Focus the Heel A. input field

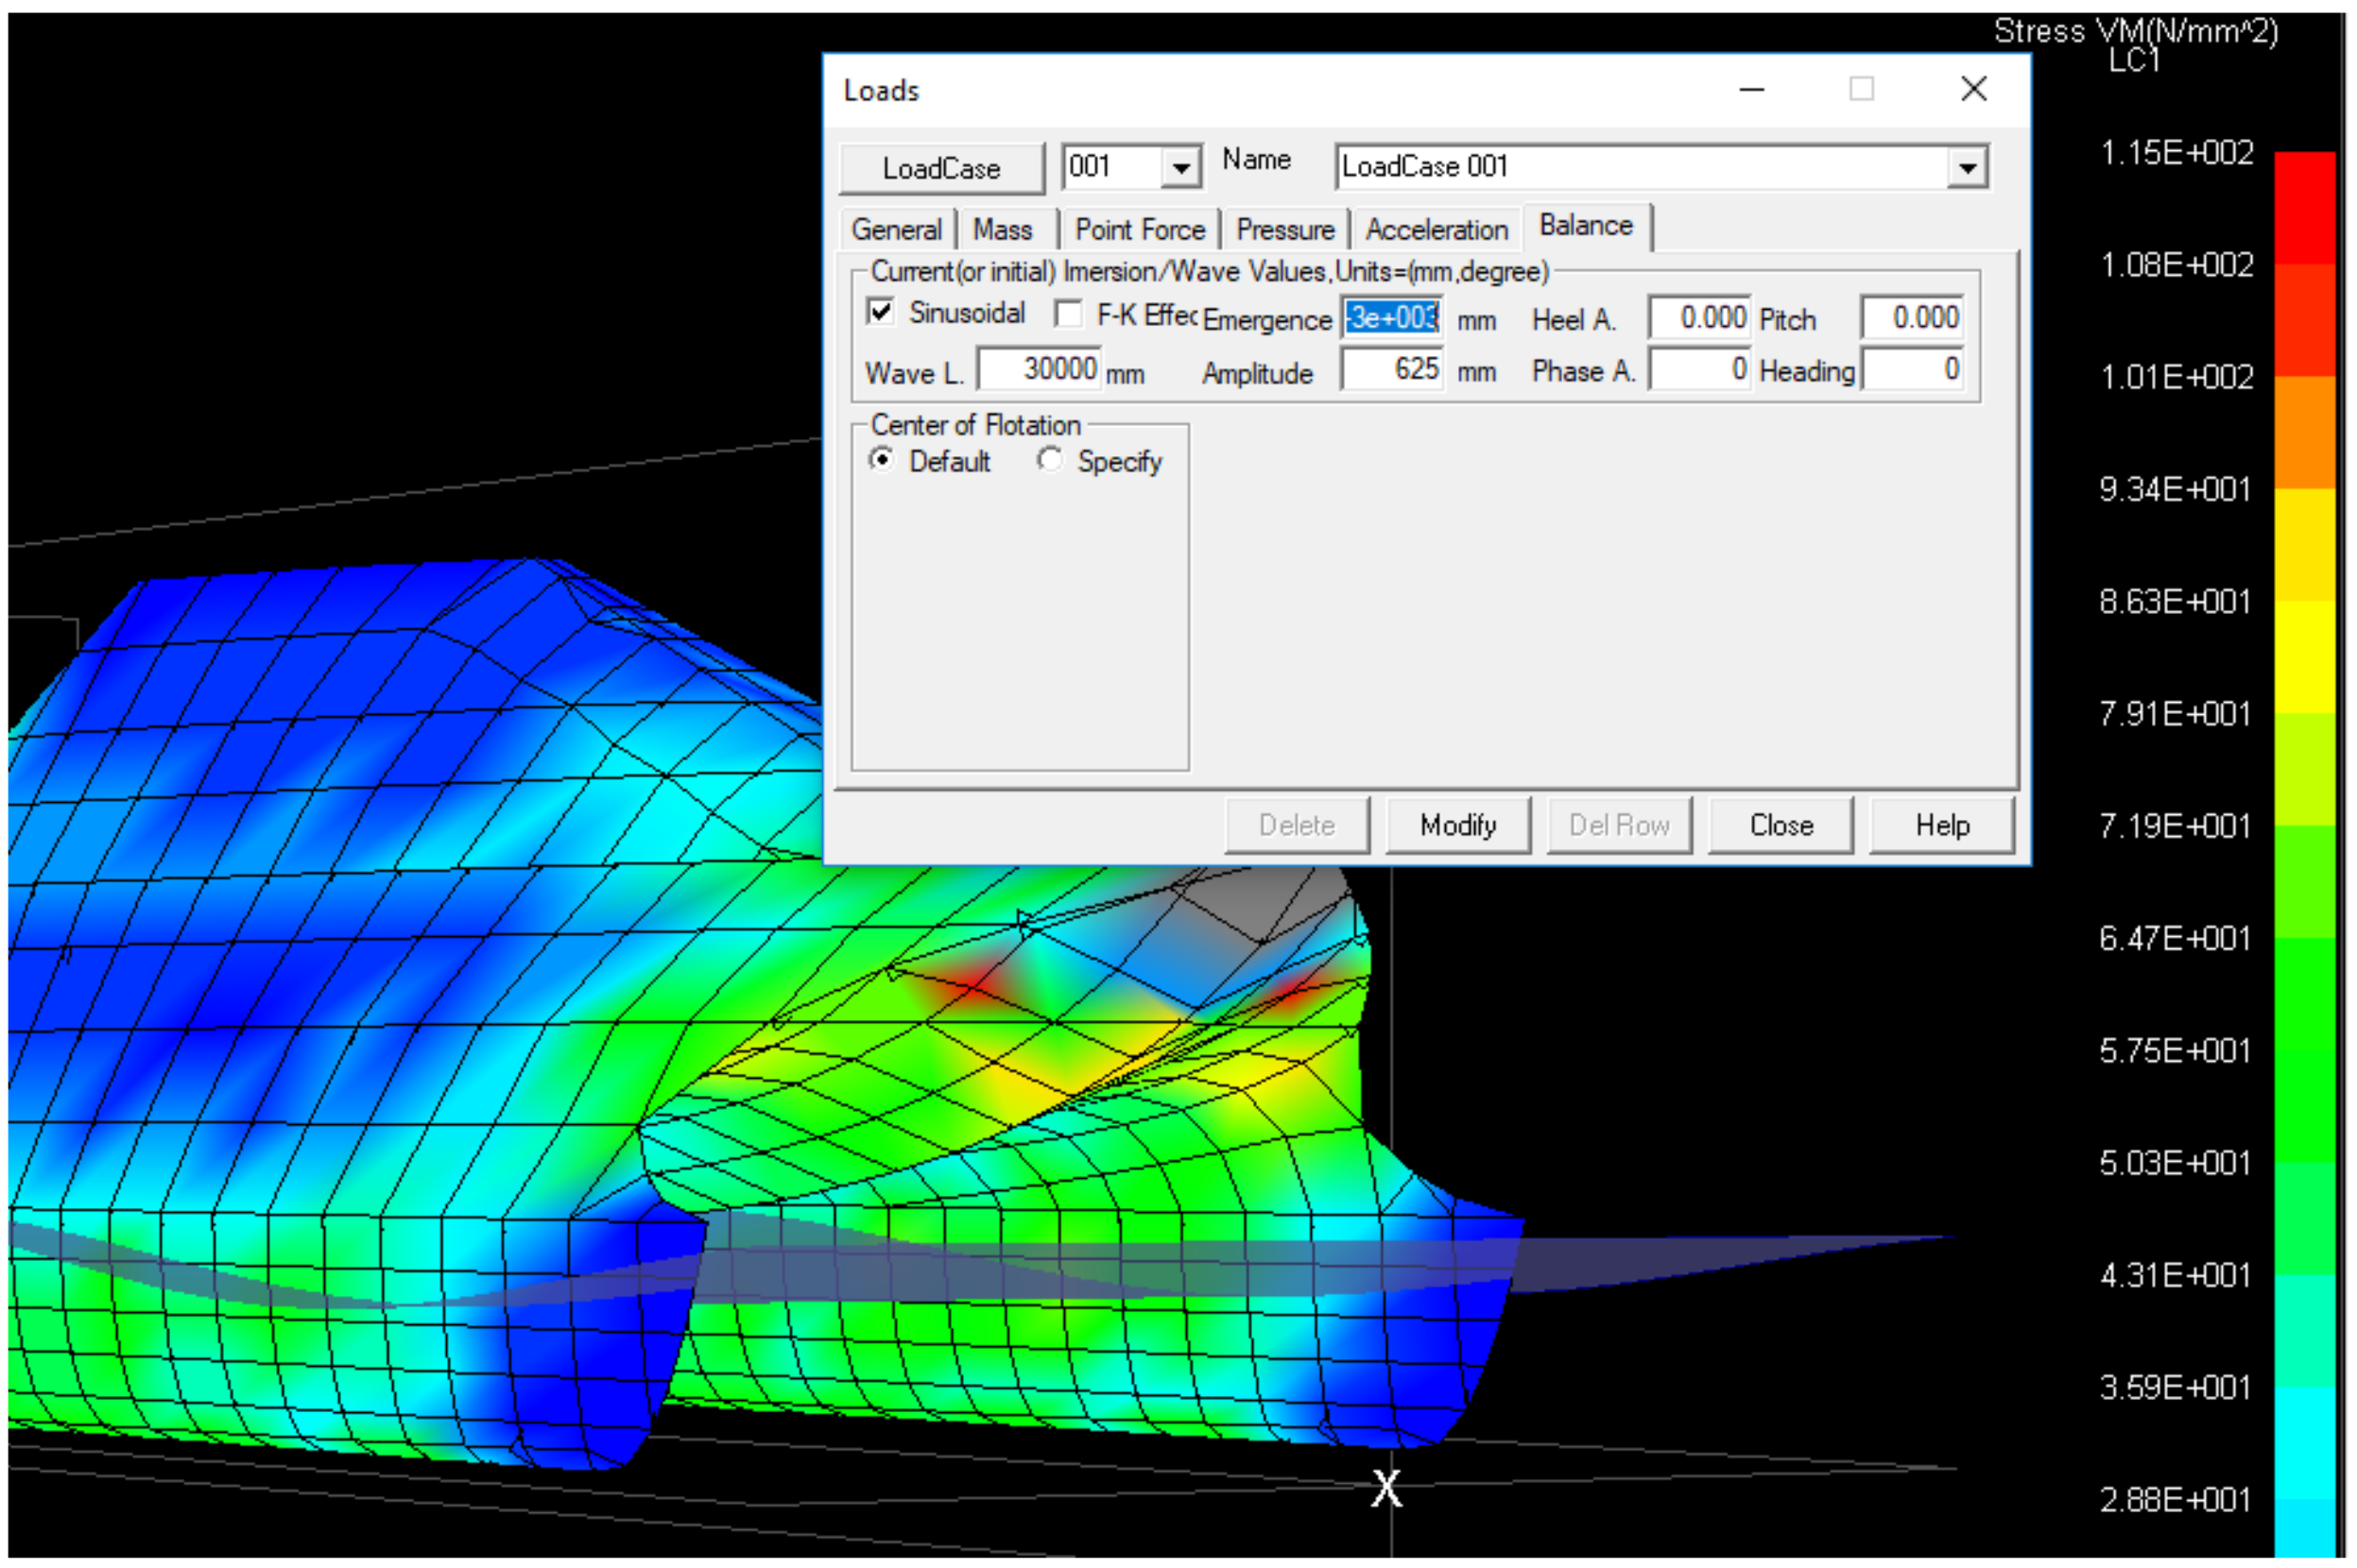click(1698, 318)
